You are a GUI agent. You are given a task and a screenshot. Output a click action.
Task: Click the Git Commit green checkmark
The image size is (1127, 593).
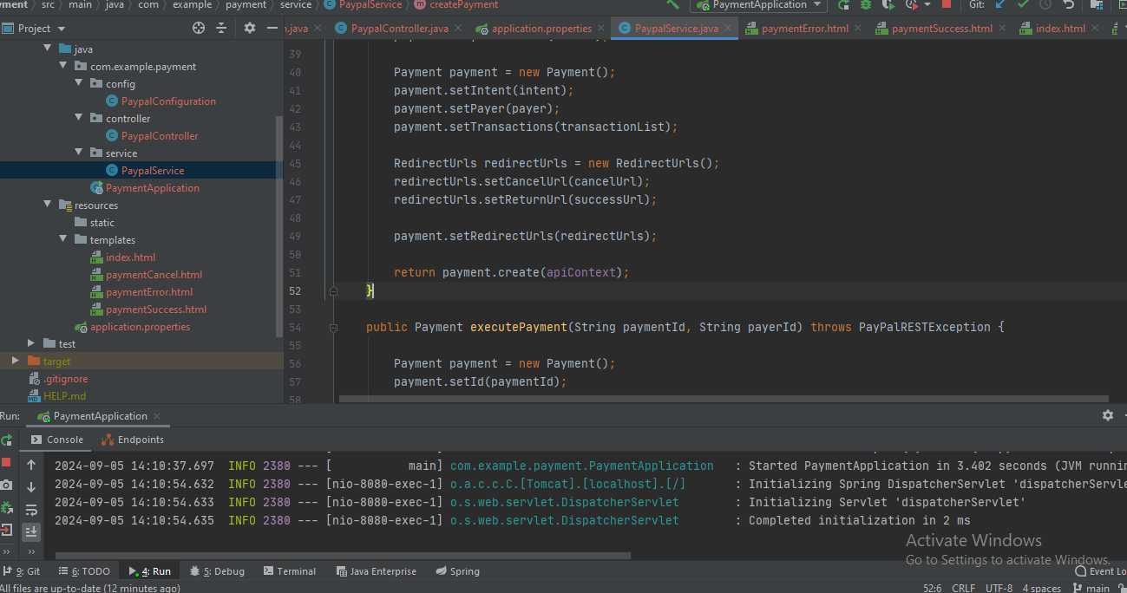click(x=1023, y=5)
